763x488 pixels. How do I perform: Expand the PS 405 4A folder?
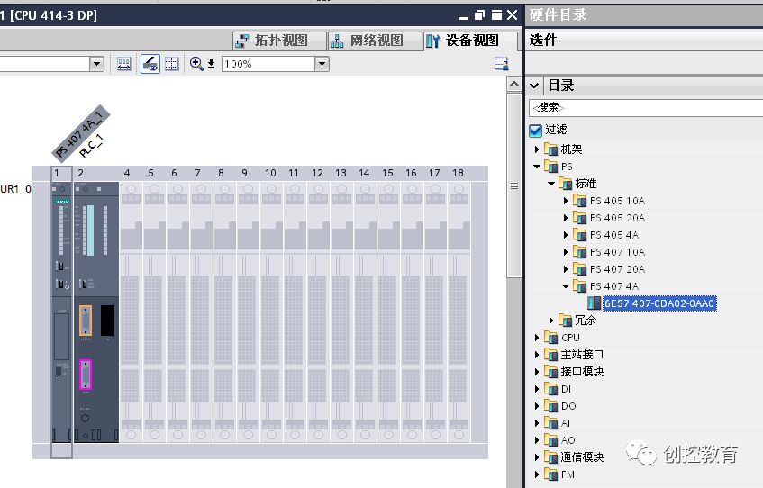566,235
